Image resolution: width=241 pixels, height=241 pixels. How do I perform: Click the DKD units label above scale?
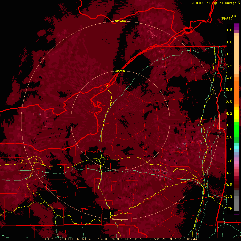[x=235, y=16]
